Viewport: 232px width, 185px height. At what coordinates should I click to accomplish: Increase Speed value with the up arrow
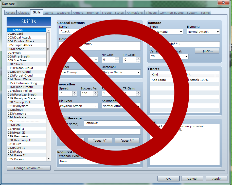tap(74, 92)
